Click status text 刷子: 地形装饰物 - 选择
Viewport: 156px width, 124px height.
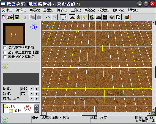point(51,118)
